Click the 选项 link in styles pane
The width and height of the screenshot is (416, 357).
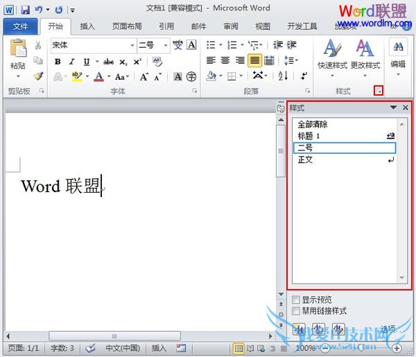pos(388,329)
